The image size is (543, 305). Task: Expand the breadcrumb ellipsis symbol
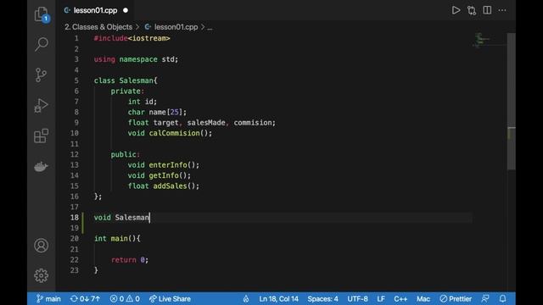click(x=210, y=27)
